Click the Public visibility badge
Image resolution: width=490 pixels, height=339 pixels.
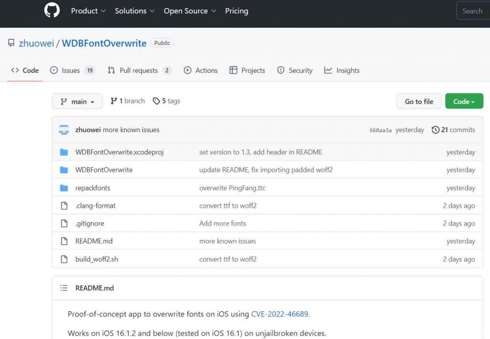pos(162,43)
